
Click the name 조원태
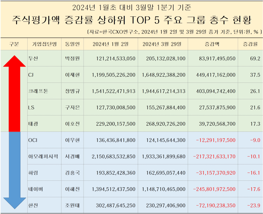pos(72,205)
